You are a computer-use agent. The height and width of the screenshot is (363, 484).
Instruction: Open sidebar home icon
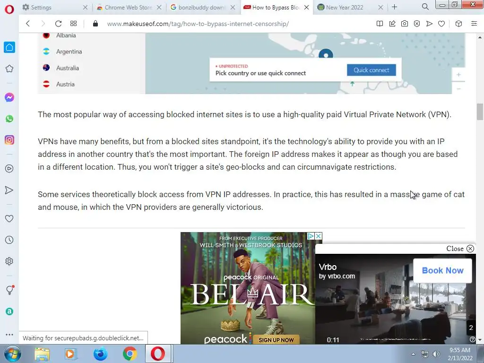tap(9, 47)
